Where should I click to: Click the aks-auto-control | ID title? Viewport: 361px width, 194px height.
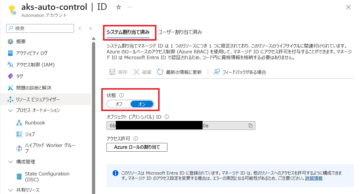tap(64, 7)
